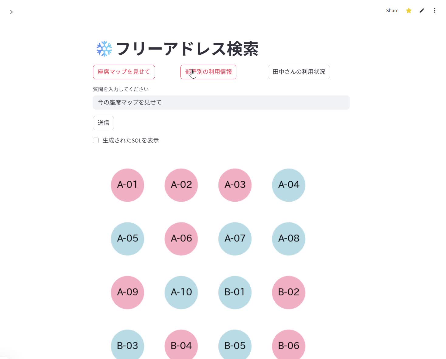Click seat icon A-10

181,292
